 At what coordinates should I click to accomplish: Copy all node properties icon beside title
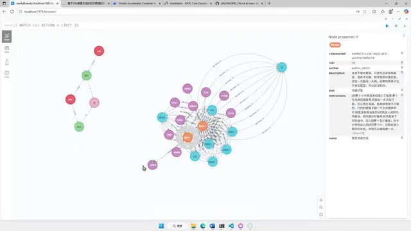[357, 37]
